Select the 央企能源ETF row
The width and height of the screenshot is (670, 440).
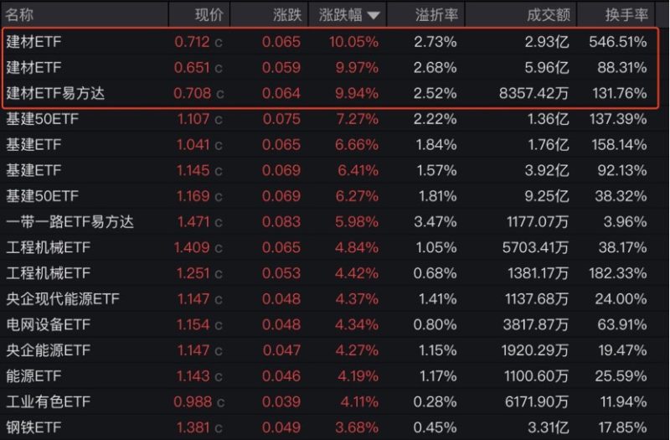(327, 350)
